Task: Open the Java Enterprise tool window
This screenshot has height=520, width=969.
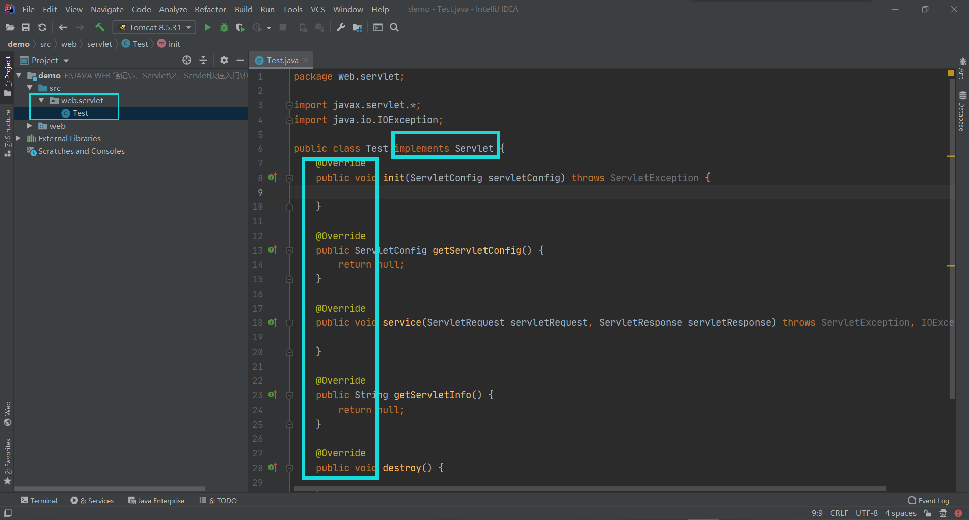Action: pos(156,500)
